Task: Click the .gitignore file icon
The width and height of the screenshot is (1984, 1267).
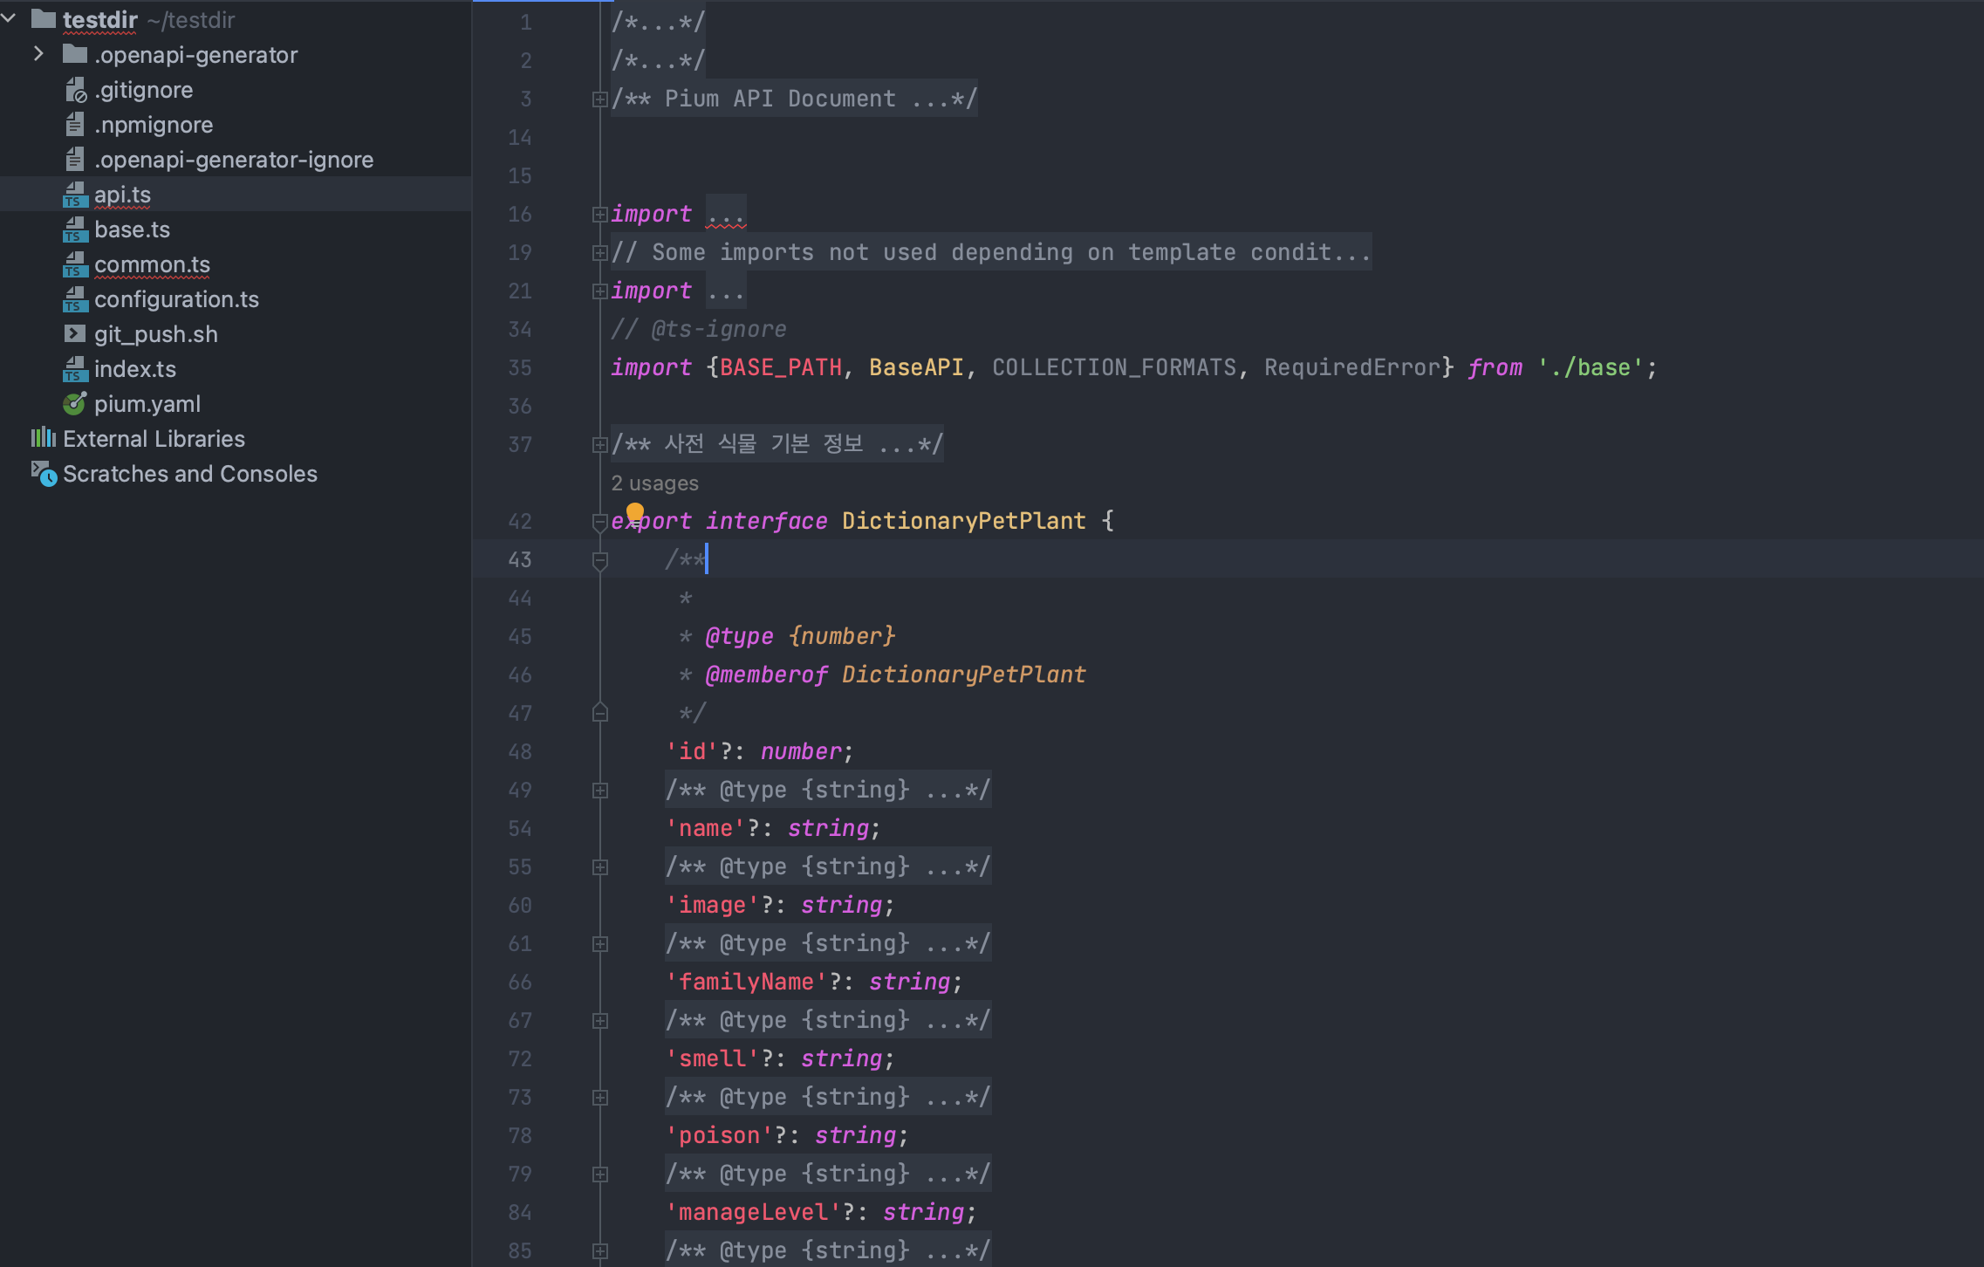Action: click(75, 90)
